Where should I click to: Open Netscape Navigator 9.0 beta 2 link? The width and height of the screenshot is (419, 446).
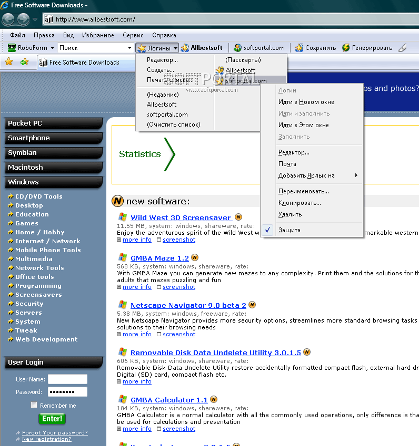(188, 306)
